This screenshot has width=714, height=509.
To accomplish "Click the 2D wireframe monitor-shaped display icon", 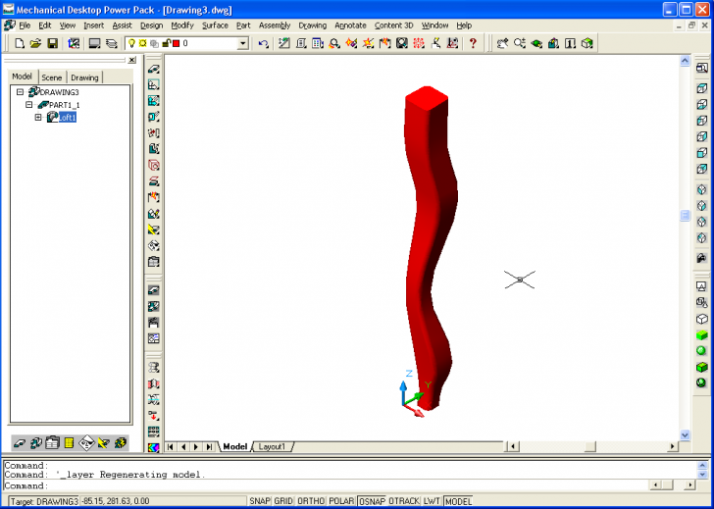I will pyautogui.click(x=701, y=286).
